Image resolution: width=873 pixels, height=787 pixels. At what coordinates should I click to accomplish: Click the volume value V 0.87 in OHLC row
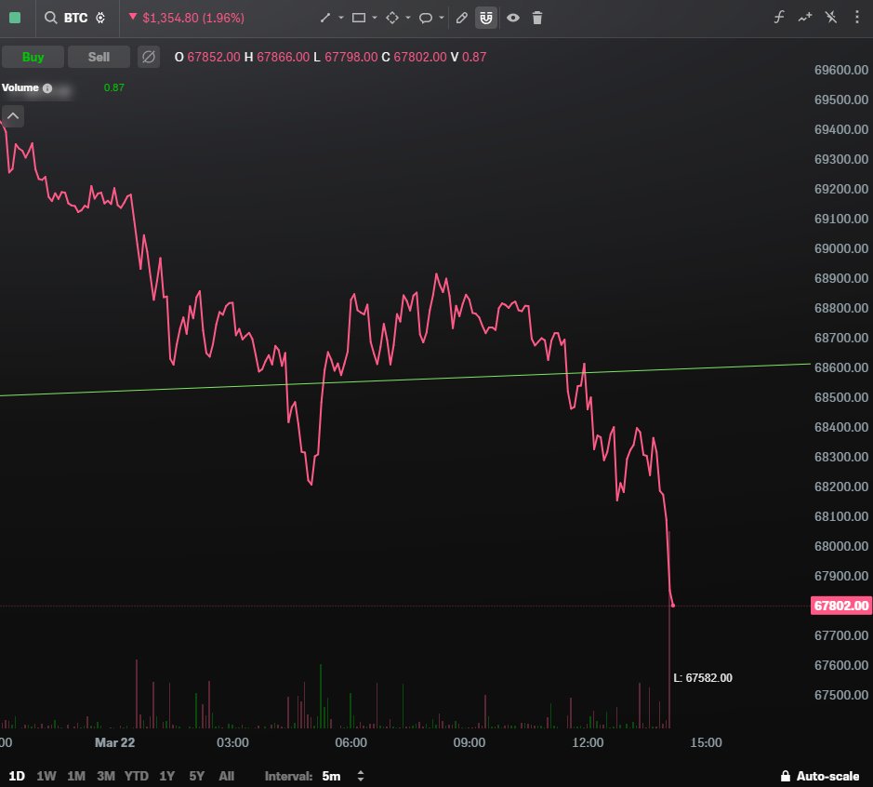pyautogui.click(x=469, y=57)
